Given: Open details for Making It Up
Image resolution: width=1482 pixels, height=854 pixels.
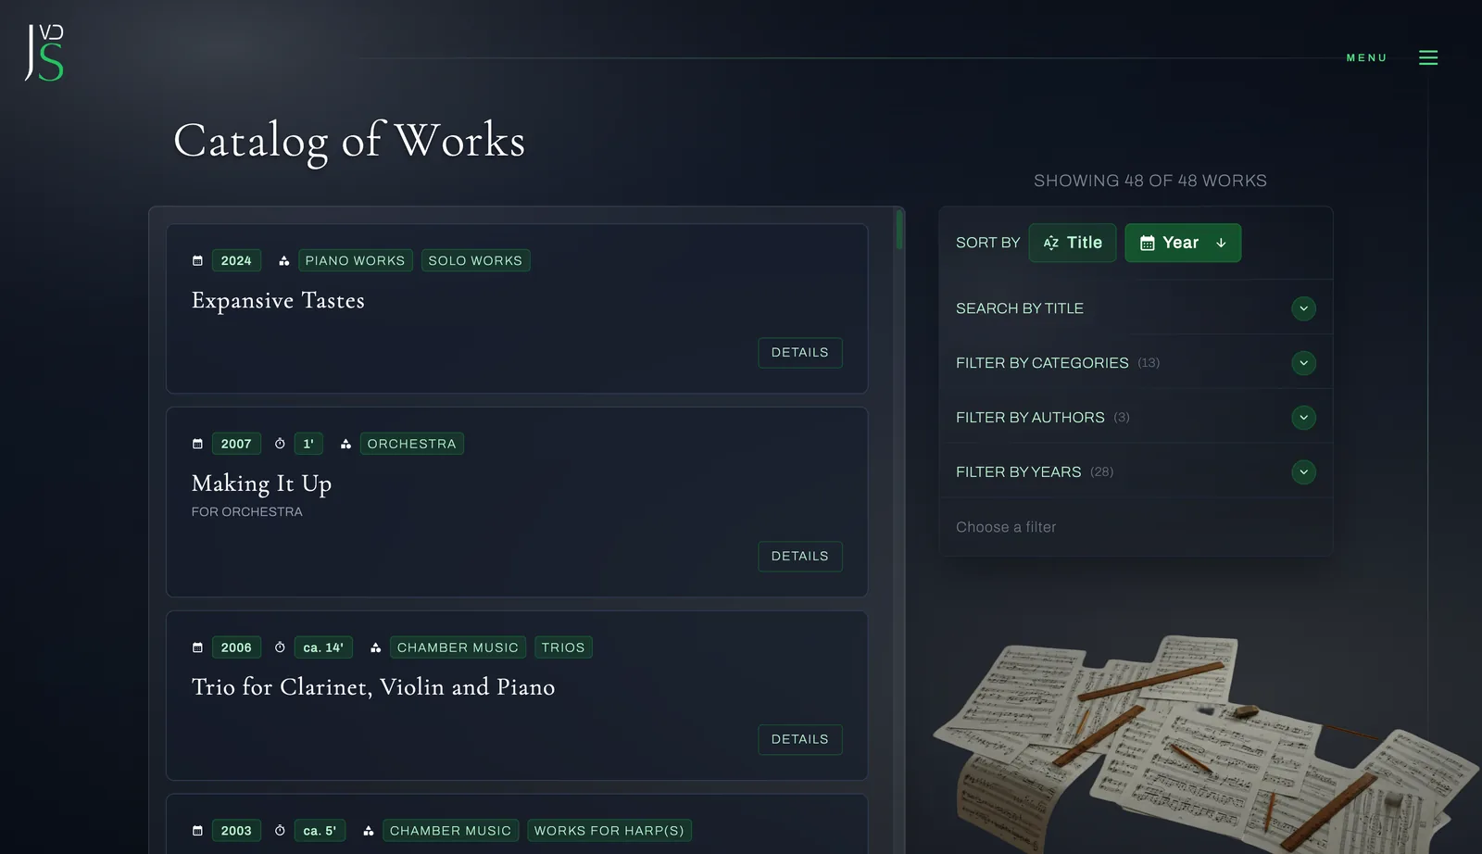Looking at the screenshot, I should (x=800, y=557).
